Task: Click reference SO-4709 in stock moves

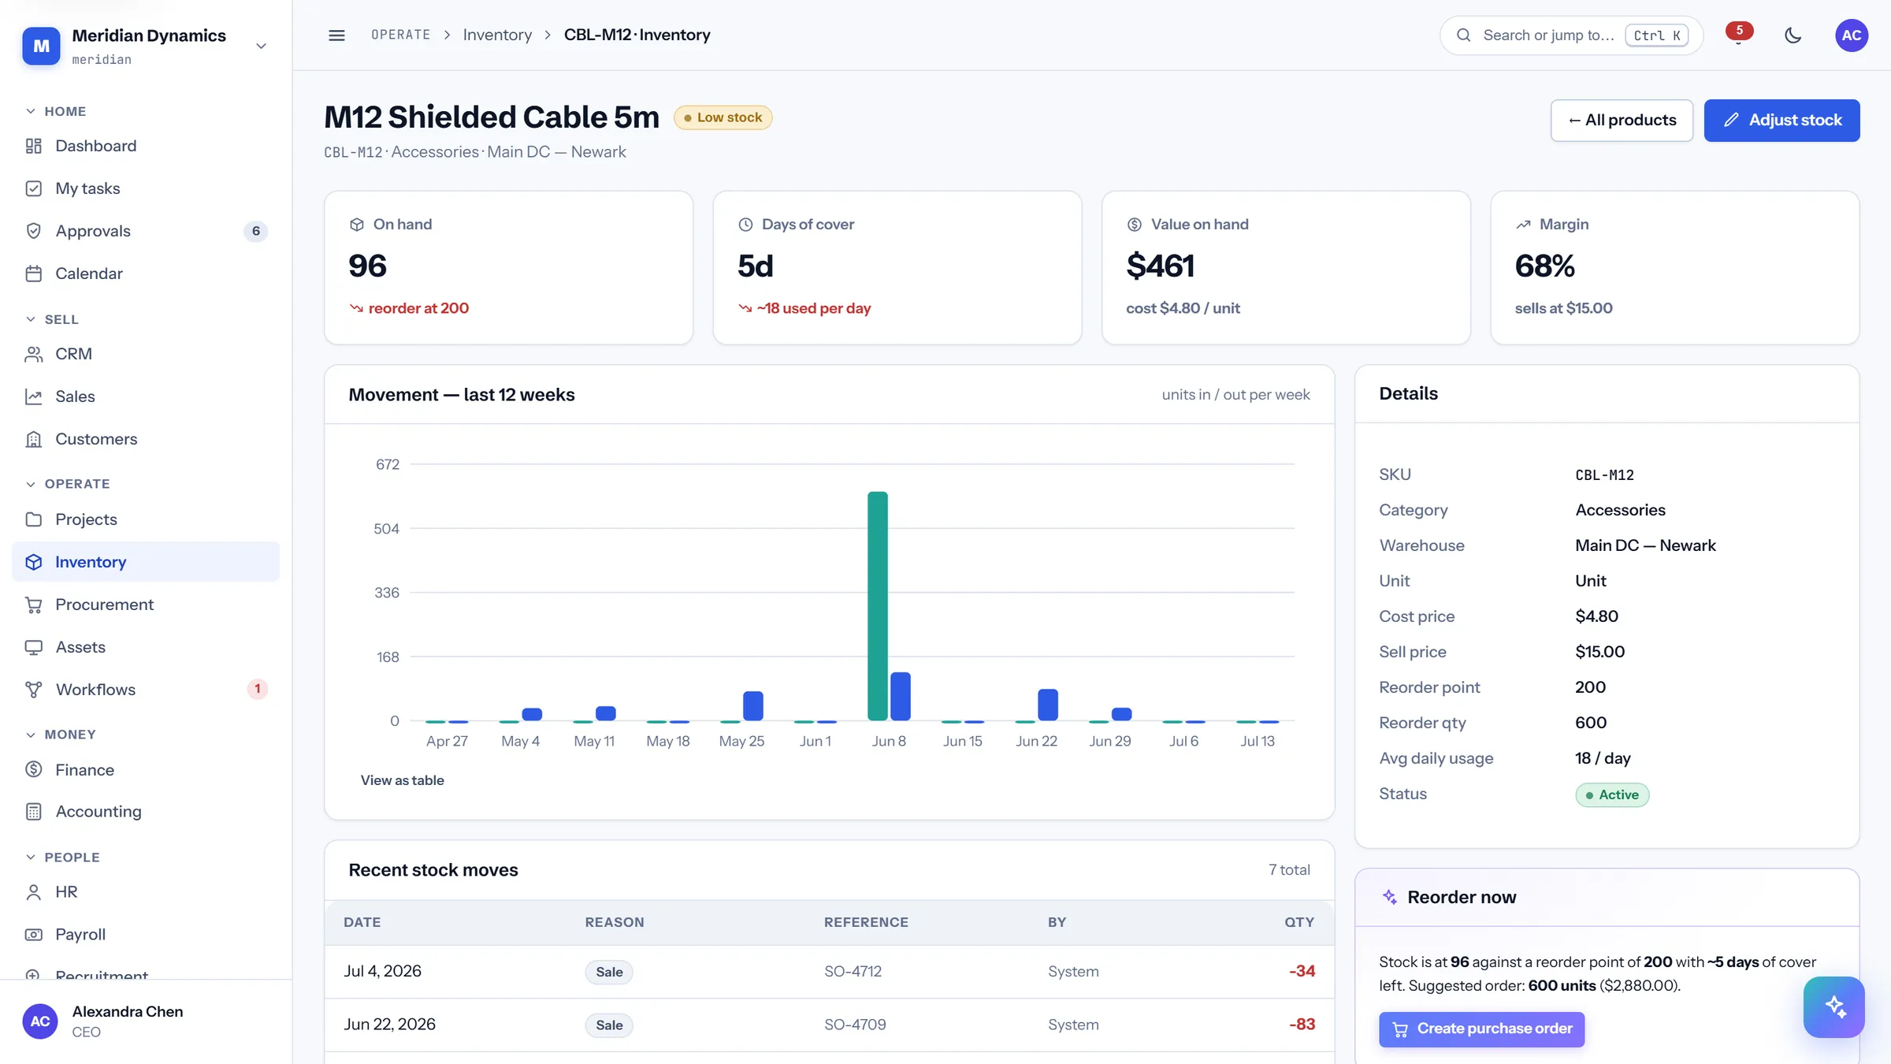Action: tap(855, 1025)
